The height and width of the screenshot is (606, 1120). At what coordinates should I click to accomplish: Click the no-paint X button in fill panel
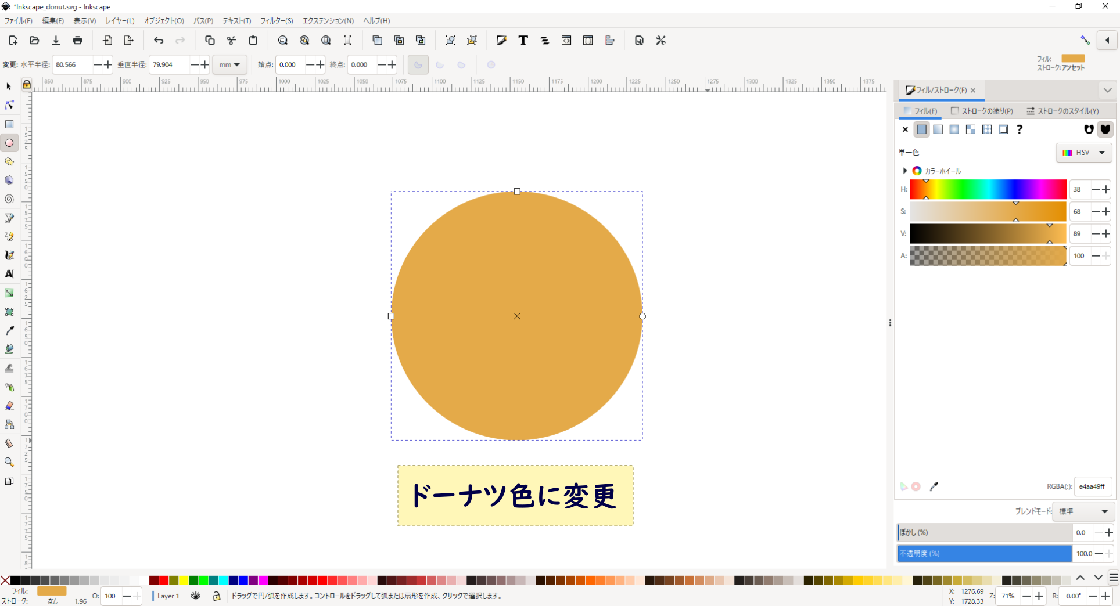coord(904,129)
